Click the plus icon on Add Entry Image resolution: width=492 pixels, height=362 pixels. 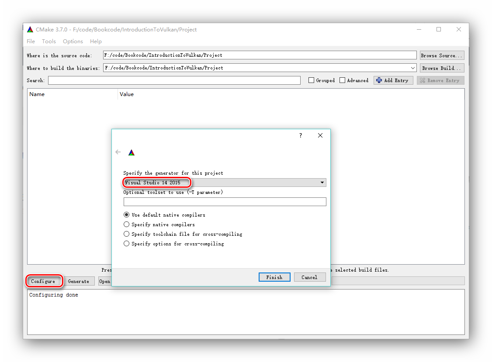(x=379, y=80)
